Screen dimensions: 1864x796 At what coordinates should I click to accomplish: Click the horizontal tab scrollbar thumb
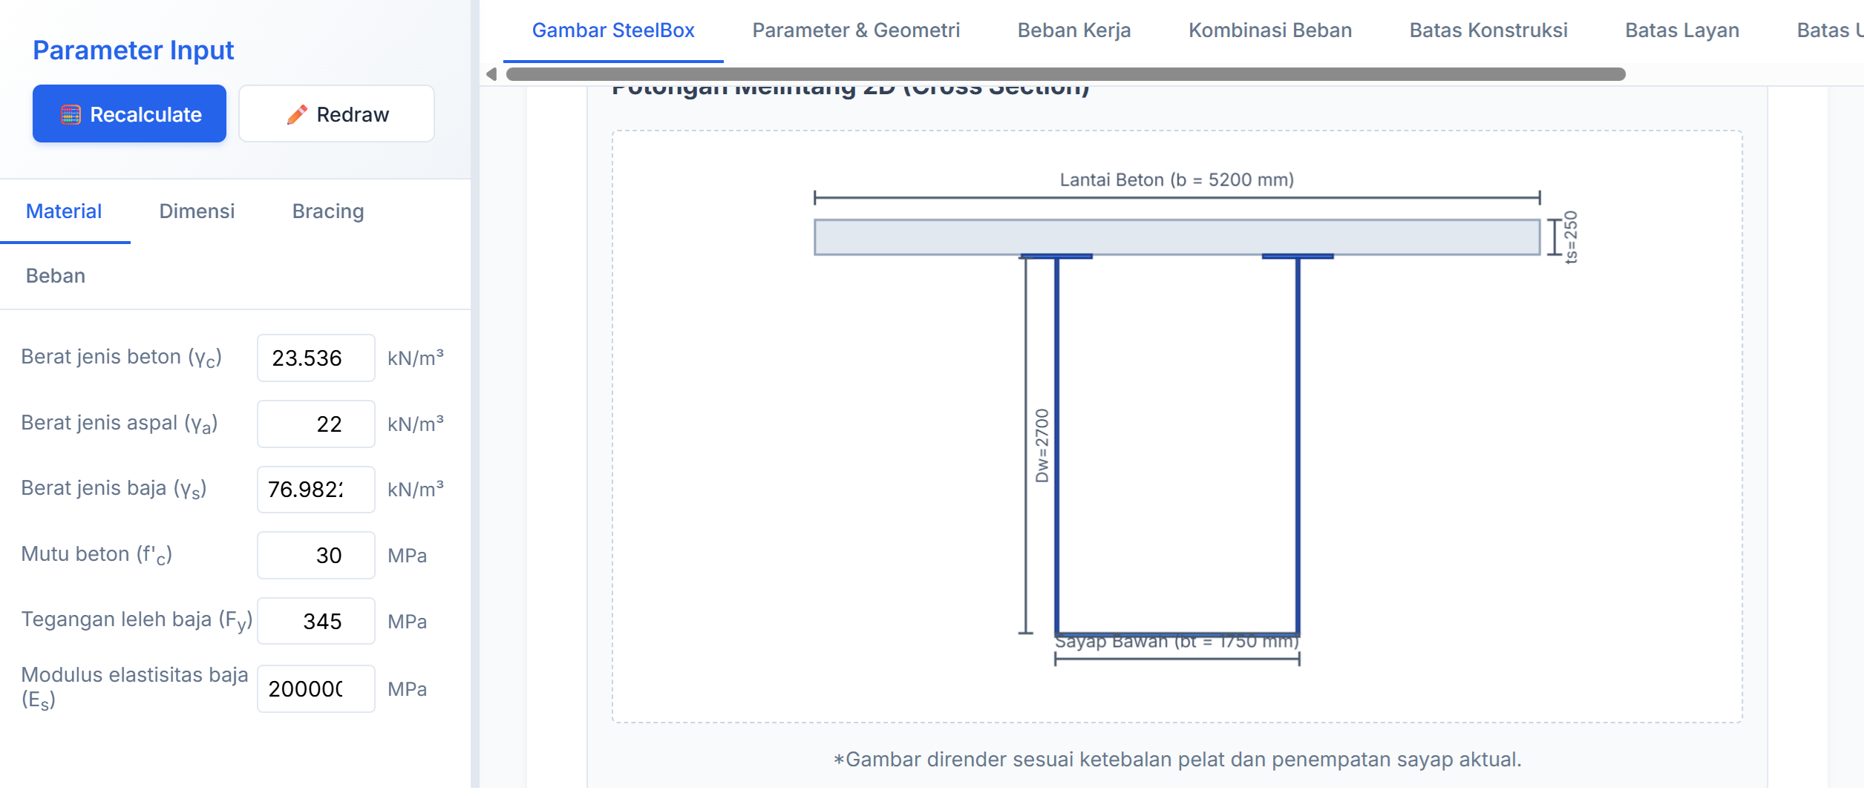point(1065,74)
